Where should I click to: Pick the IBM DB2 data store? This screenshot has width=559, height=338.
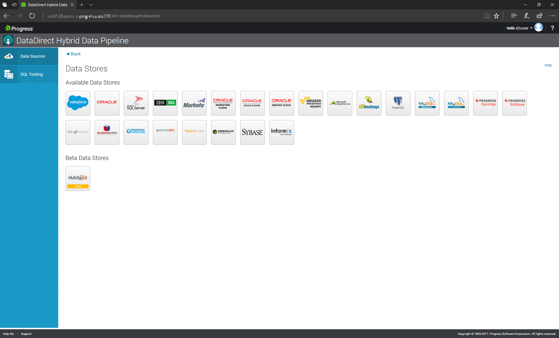tap(165, 103)
